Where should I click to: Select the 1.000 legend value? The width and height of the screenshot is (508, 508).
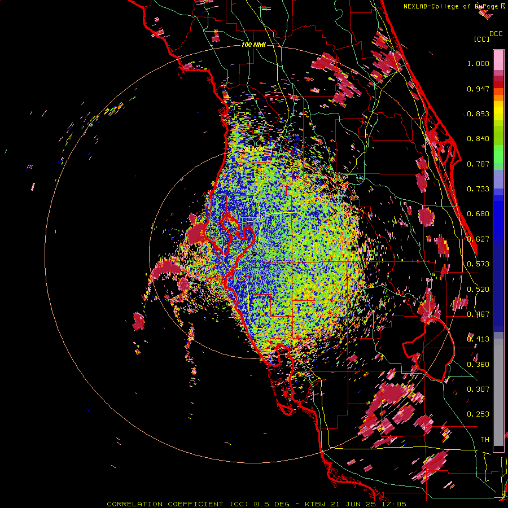(x=478, y=63)
